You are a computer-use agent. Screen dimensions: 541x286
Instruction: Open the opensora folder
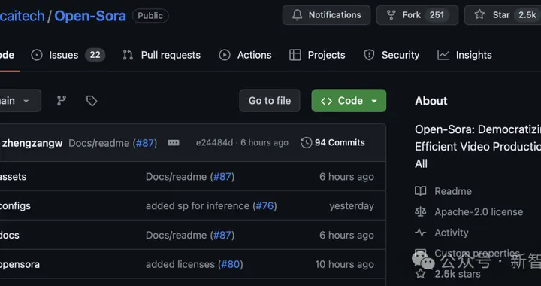pos(20,265)
